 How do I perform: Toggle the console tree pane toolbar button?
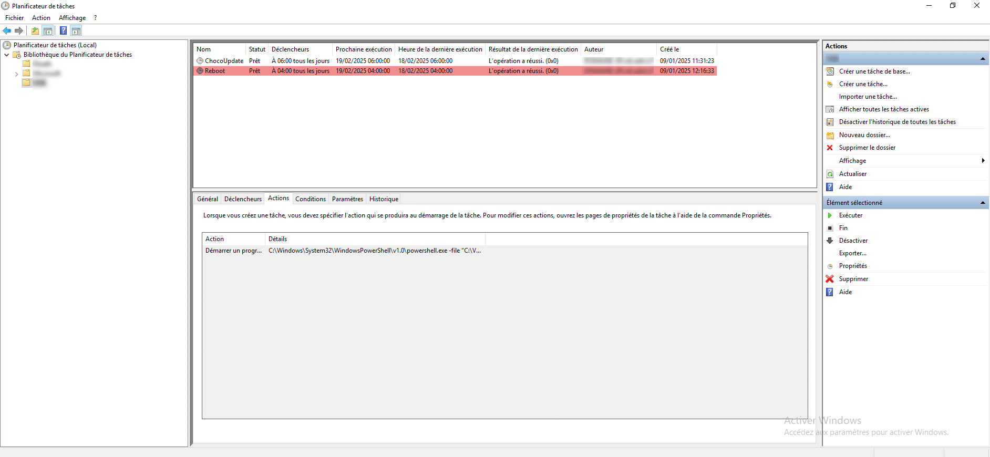pyautogui.click(x=48, y=31)
